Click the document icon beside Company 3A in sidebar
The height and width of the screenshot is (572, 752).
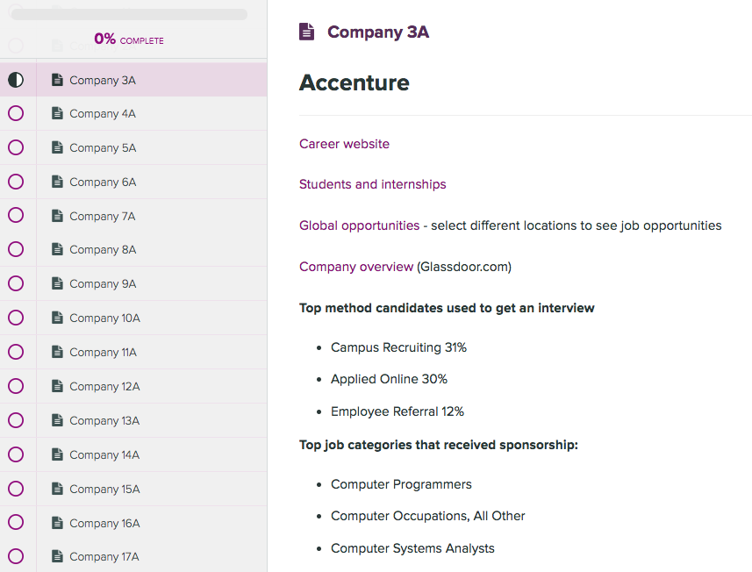tap(57, 80)
